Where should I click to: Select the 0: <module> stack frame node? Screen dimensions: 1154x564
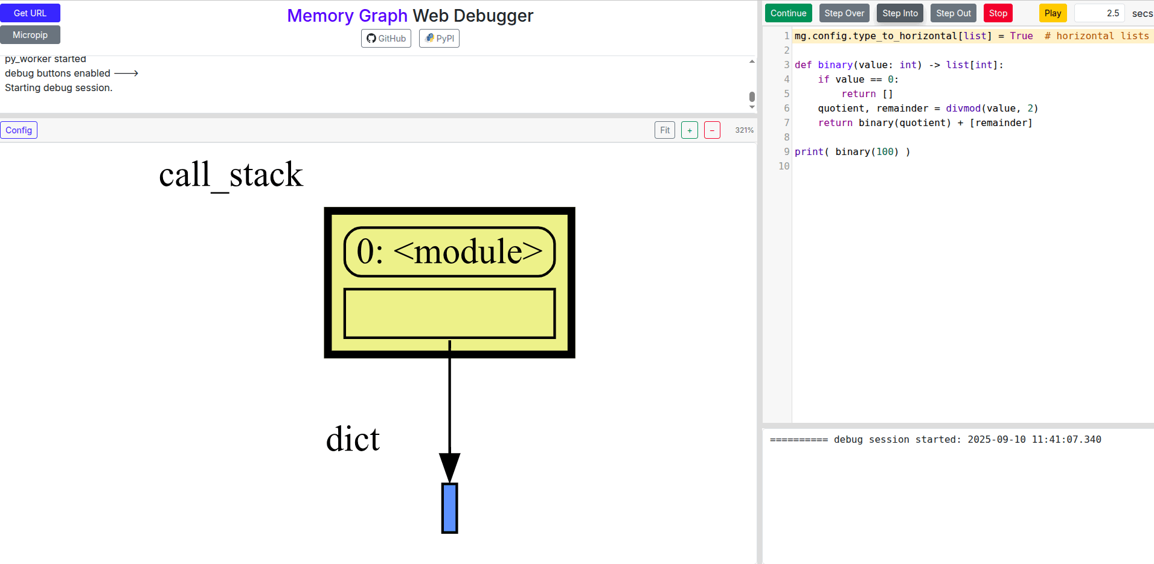coord(449,252)
